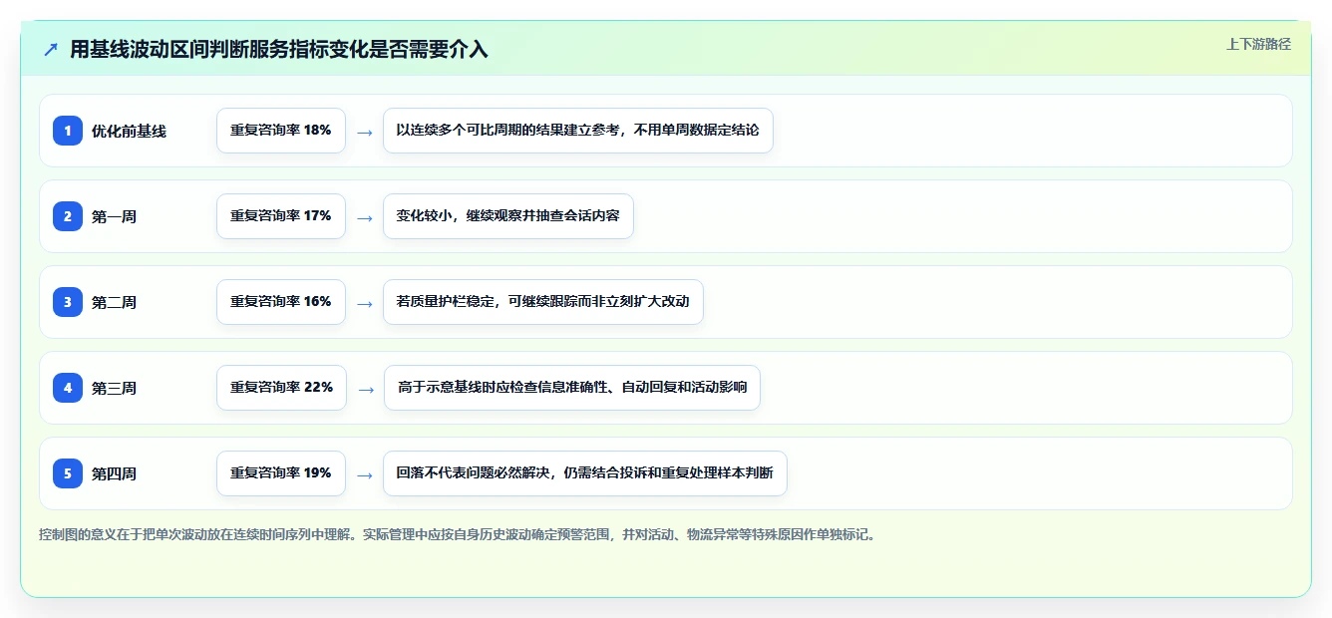This screenshot has height=618, width=1332.
Task: Click the box 变化较小，继续观察并抽查会话内容
Action: pos(508,216)
